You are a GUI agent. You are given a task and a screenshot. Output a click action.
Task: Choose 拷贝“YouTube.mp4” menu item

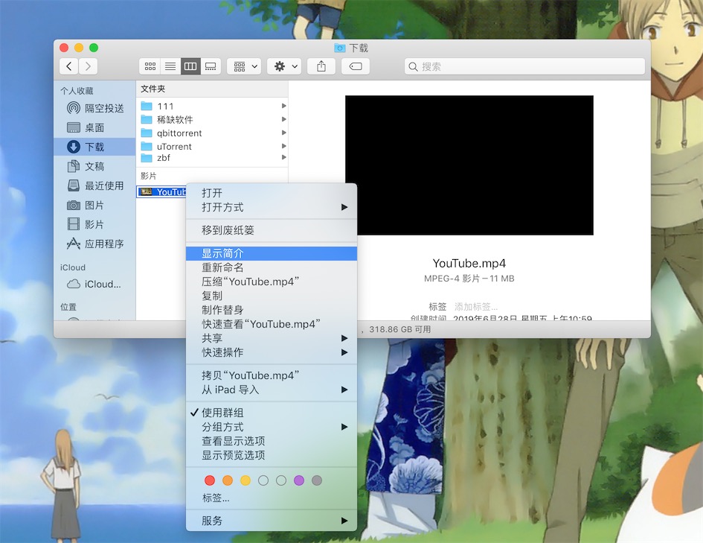[272, 375]
